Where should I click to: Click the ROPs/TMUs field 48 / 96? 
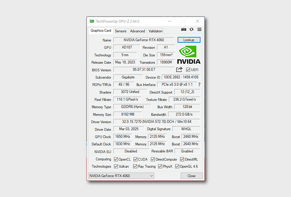pos(124,84)
